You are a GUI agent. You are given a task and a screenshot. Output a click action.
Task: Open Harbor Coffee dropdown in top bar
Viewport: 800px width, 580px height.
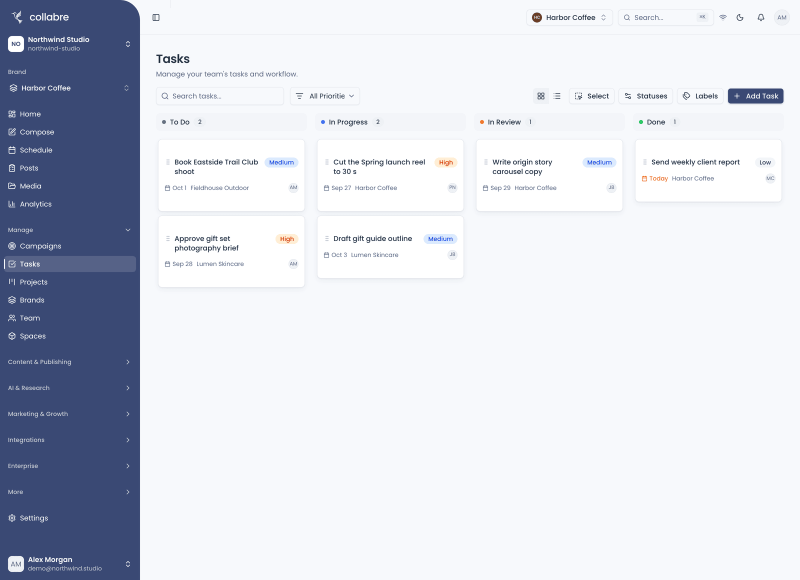pyautogui.click(x=569, y=17)
